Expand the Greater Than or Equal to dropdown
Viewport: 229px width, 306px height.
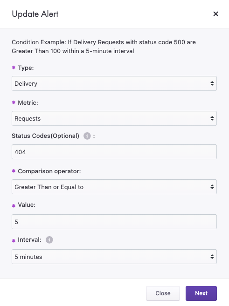coord(114,187)
